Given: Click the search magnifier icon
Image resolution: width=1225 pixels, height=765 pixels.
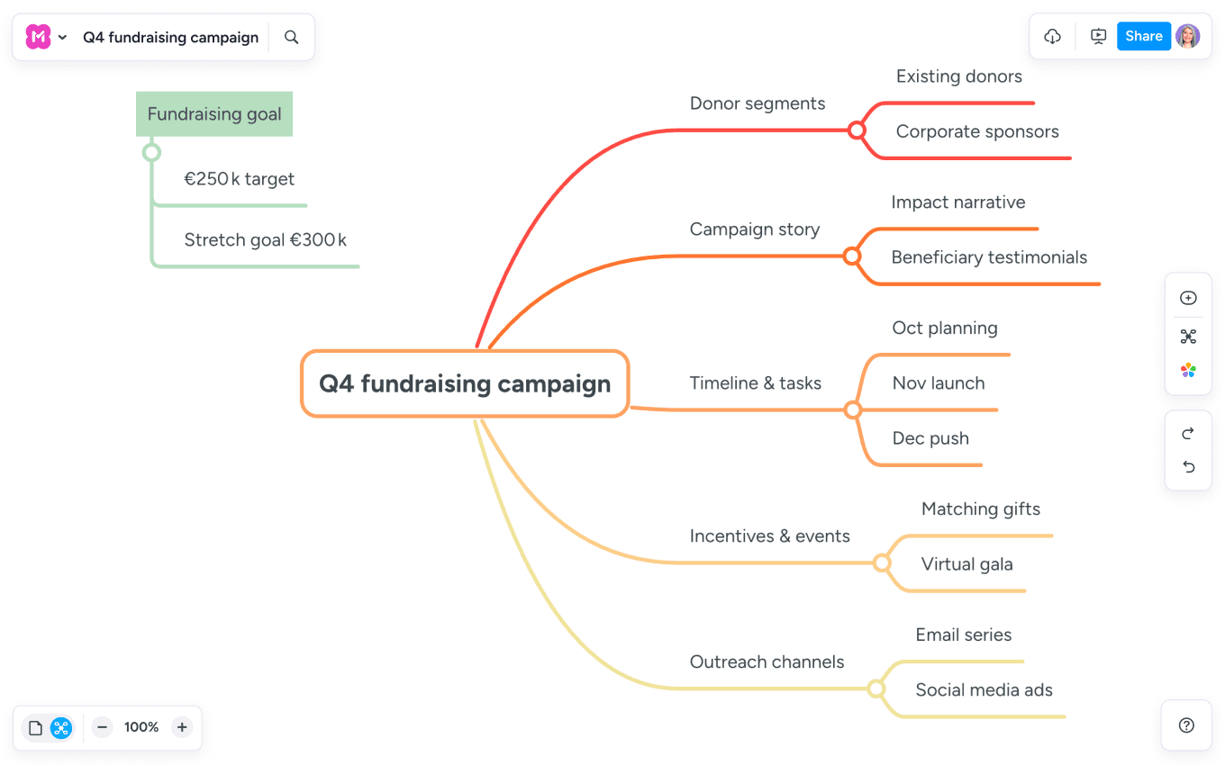Looking at the screenshot, I should pos(291,37).
